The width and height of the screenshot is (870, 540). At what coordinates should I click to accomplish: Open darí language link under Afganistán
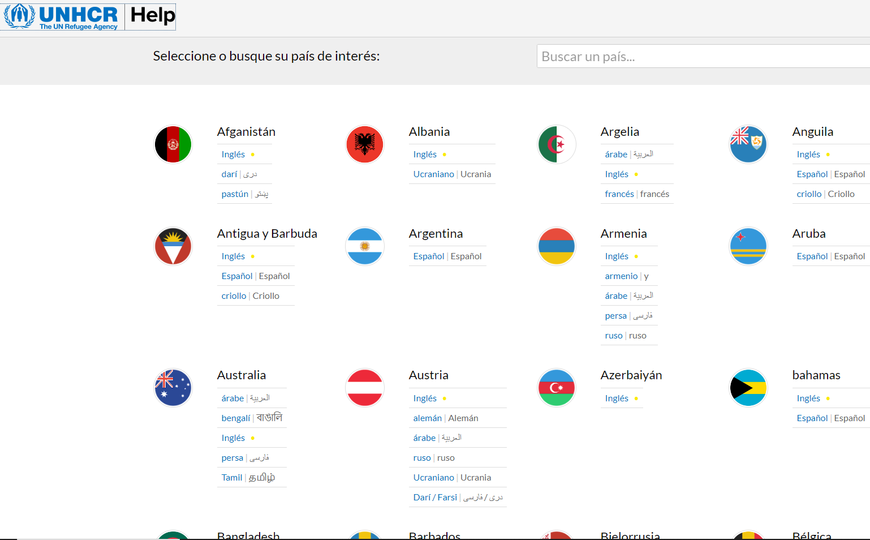[x=229, y=174]
